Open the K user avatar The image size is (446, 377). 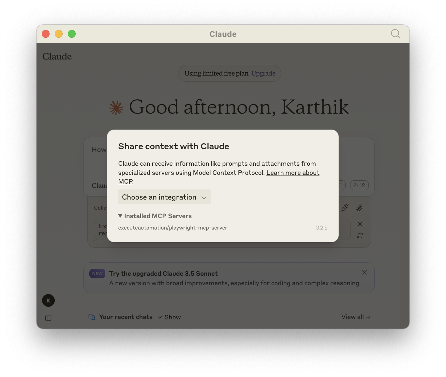click(48, 300)
